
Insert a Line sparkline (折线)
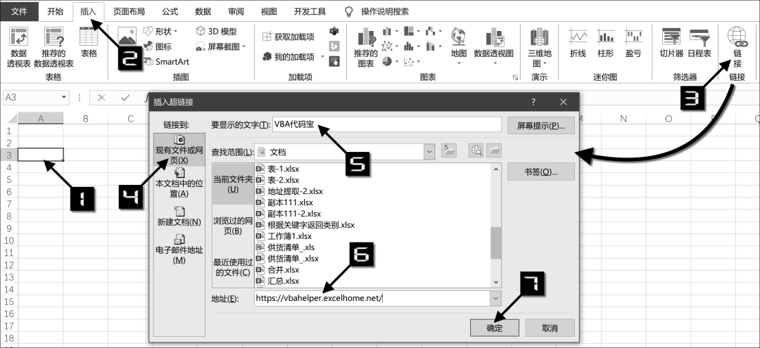[578, 43]
